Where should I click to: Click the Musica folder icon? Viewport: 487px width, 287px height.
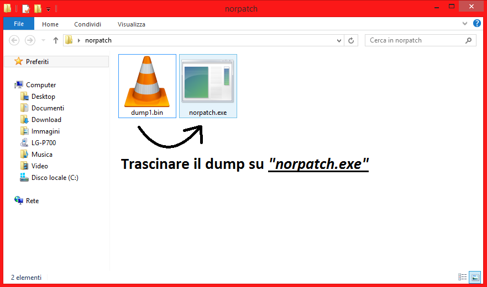click(24, 154)
